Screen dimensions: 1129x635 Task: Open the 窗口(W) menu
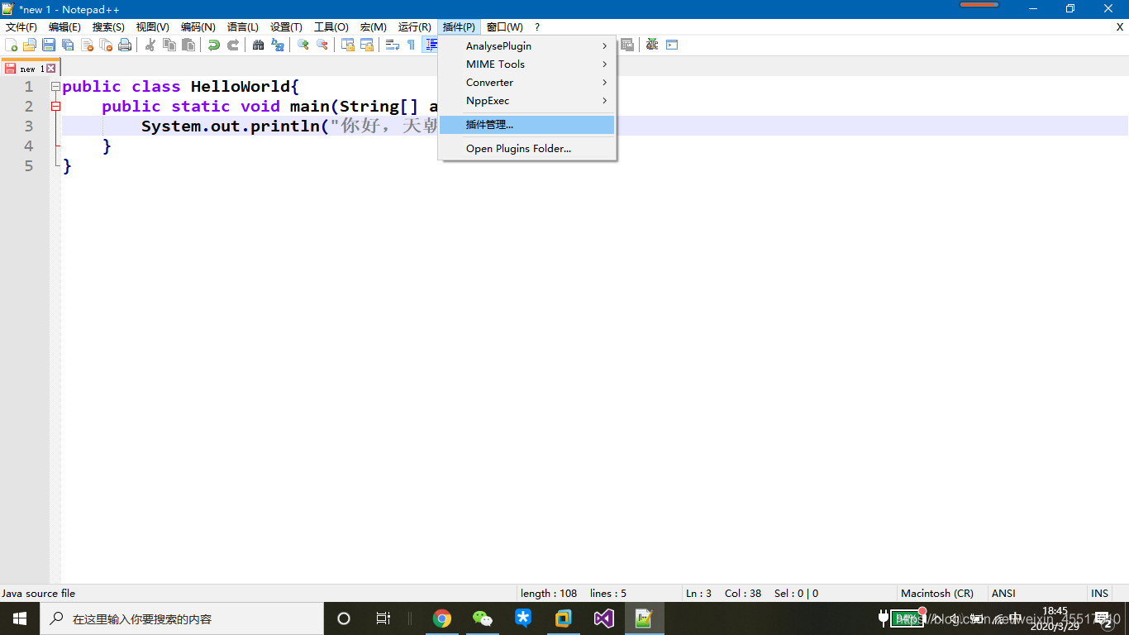point(505,27)
